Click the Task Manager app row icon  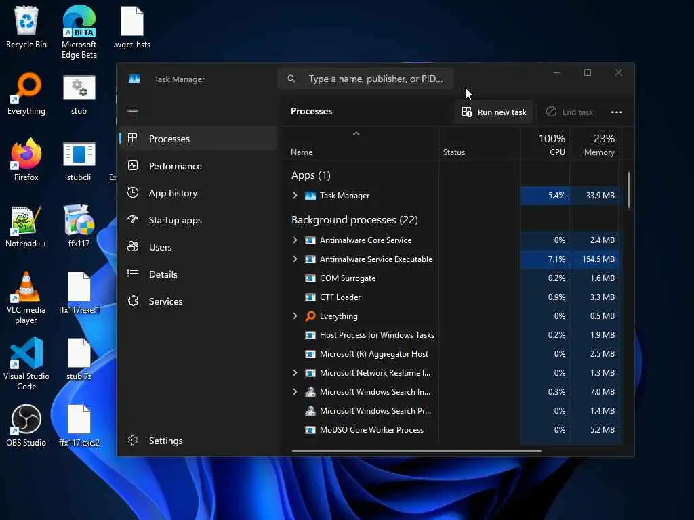click(x=310, y=196)
